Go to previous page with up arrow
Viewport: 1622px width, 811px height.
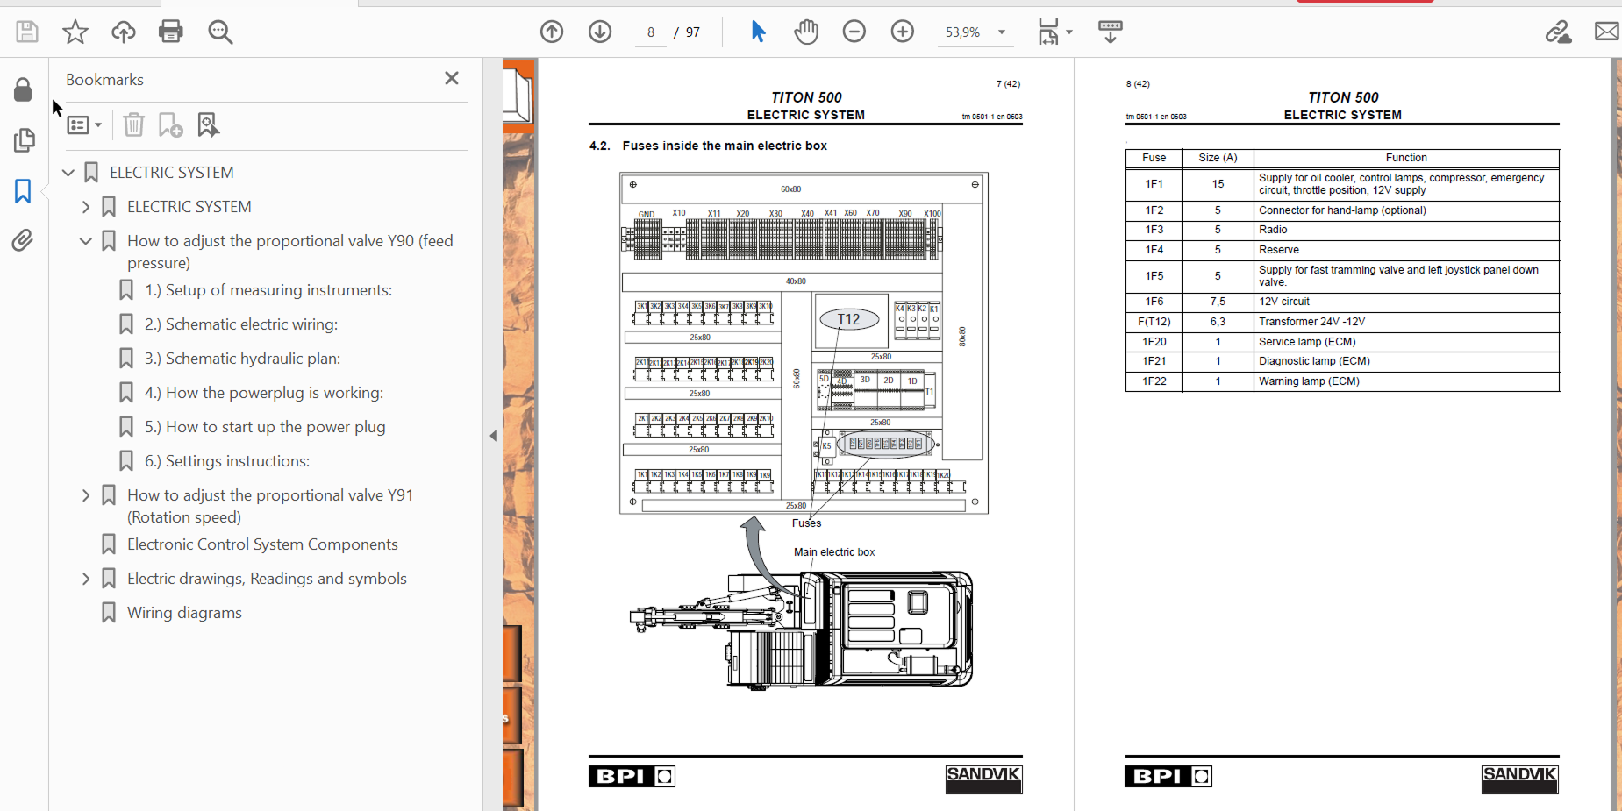coord(552,32)
